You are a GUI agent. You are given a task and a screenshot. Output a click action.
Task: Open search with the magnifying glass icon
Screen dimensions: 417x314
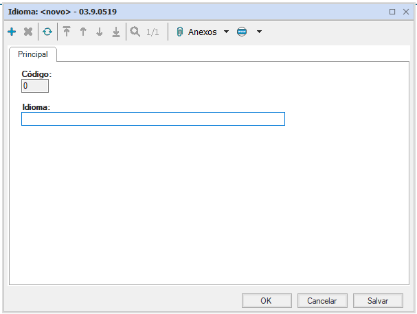click(135, 32)
